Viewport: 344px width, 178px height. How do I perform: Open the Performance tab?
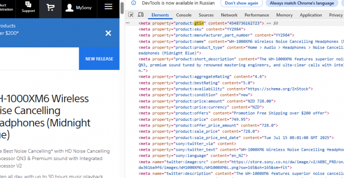pyautogui.click(x=257, y=15)
